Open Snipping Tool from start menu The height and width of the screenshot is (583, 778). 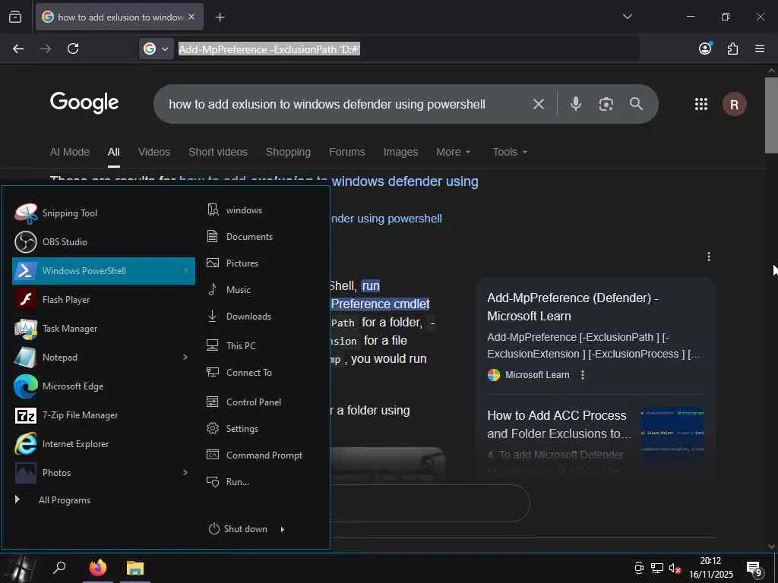click(x=103, y=213)
